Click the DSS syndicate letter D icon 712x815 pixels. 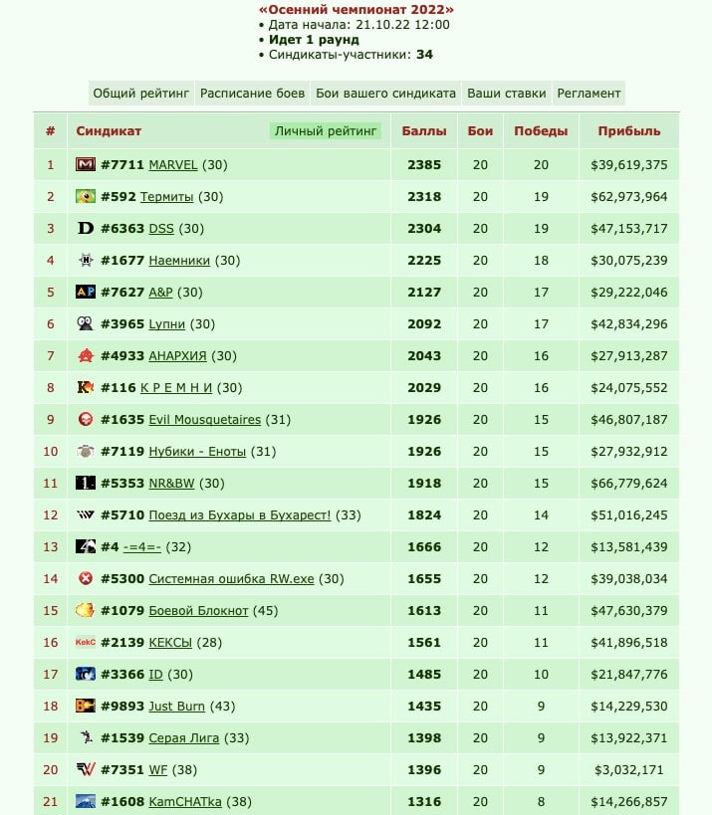click(x=86, y=228)
